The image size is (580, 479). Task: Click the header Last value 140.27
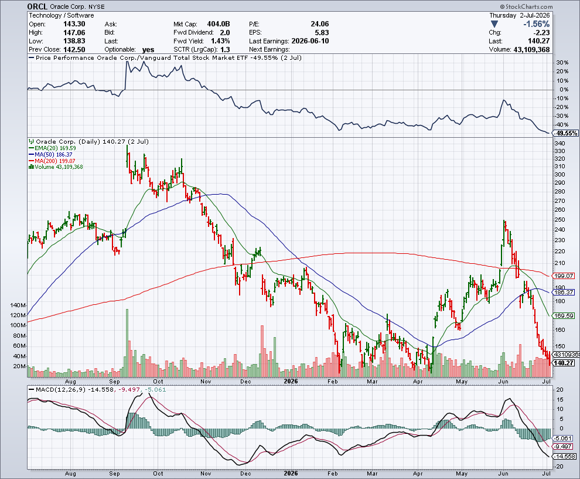[x=538, y=41]
